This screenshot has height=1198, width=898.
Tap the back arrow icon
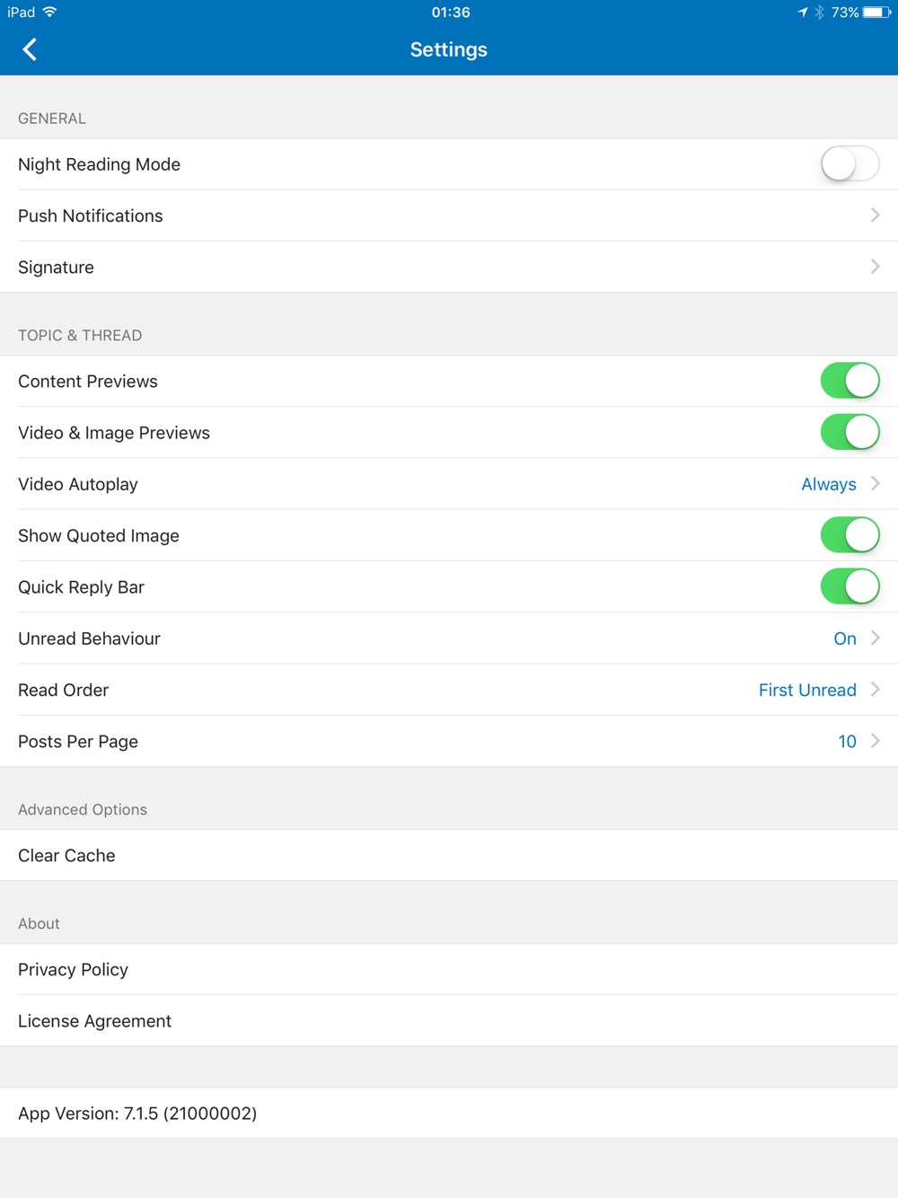(30, 49)
